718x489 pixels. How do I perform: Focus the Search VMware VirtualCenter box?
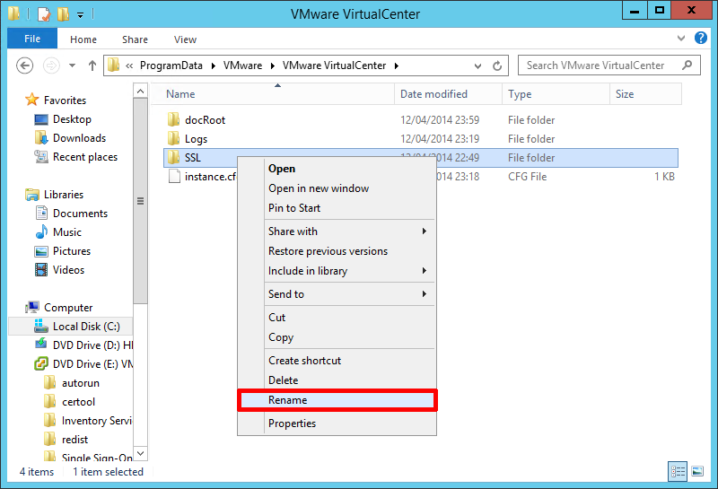coord(609,65)
